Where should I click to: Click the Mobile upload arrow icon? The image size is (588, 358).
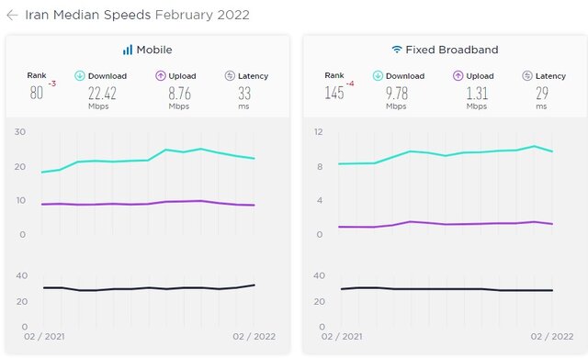click(161, 75)
